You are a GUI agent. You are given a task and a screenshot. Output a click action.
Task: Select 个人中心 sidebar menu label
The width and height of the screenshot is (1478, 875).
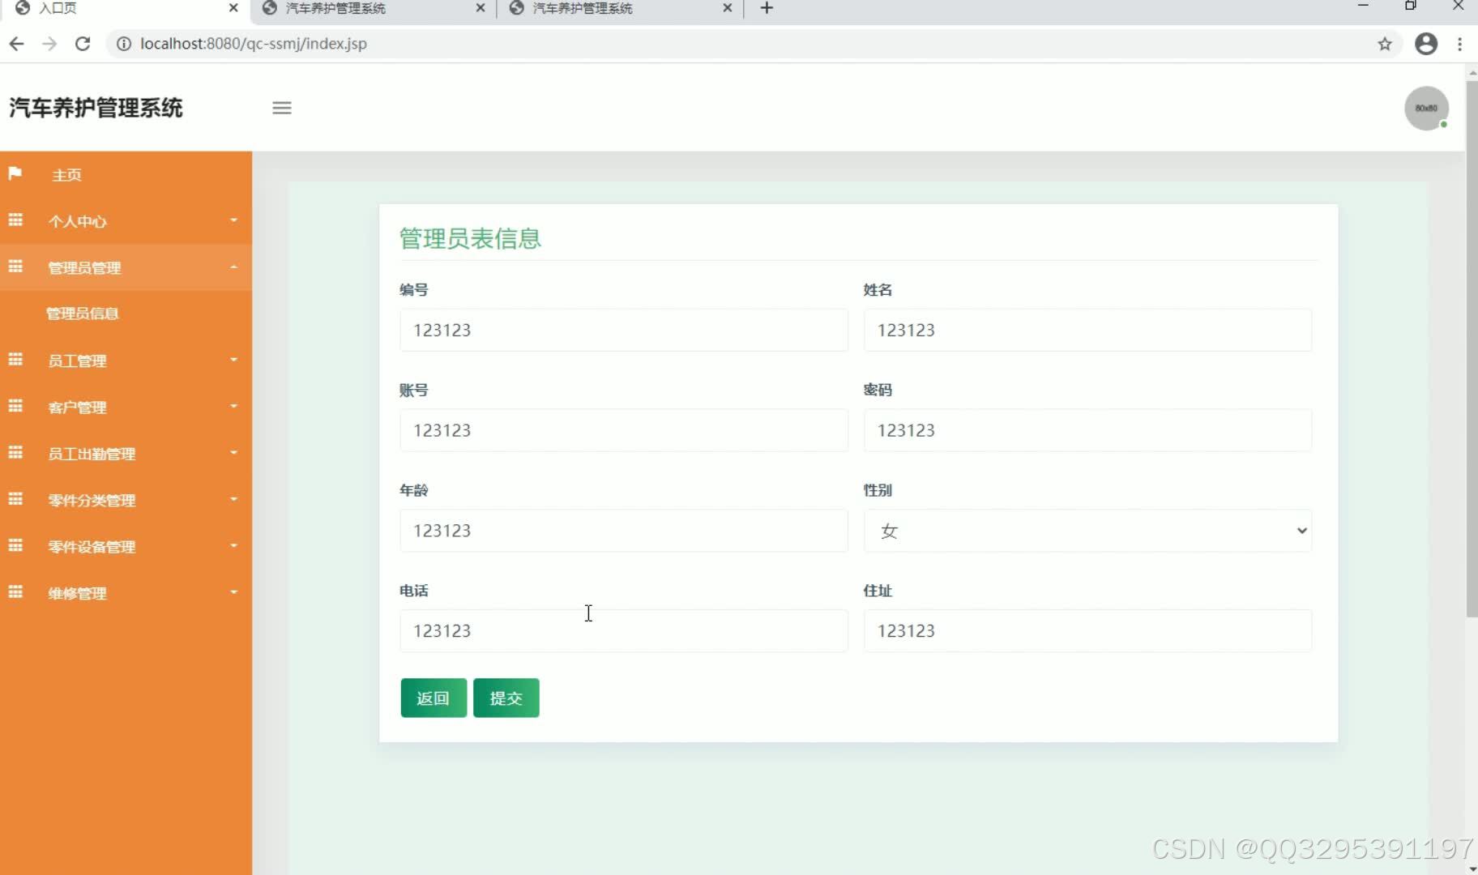(77, 221)
